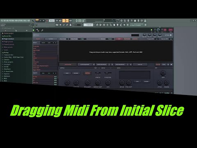Toggle the SAMPLE section LOOP button

pos(67,73)
